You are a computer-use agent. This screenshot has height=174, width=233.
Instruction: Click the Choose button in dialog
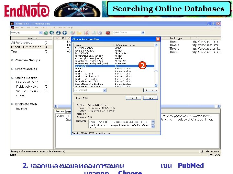pyautogui.click(x=150, y=98)
